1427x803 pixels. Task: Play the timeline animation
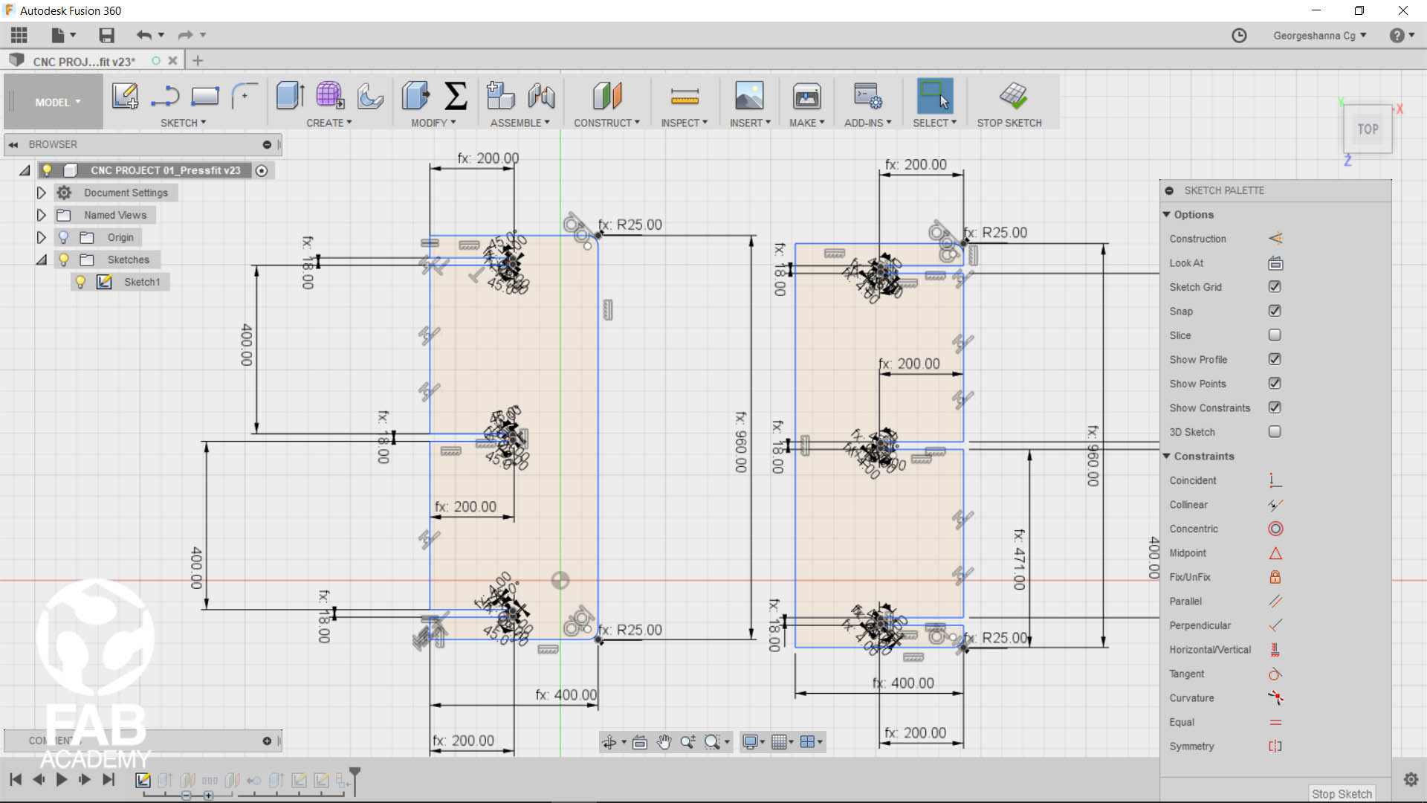point(62,779)
